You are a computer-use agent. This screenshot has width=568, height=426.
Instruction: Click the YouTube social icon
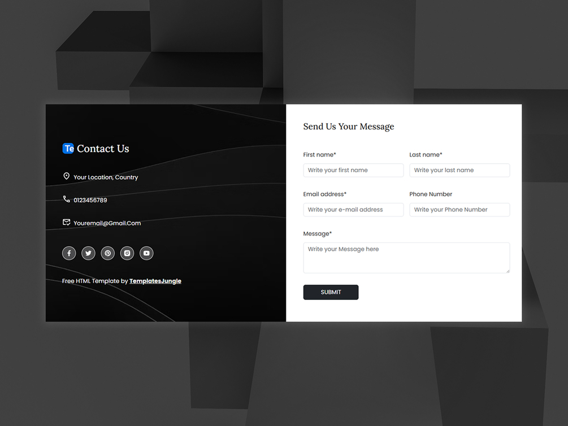(146, 253)
